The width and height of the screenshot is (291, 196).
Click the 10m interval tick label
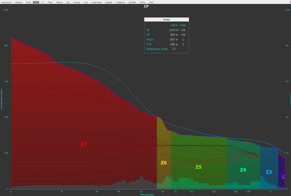pos(214,191)
